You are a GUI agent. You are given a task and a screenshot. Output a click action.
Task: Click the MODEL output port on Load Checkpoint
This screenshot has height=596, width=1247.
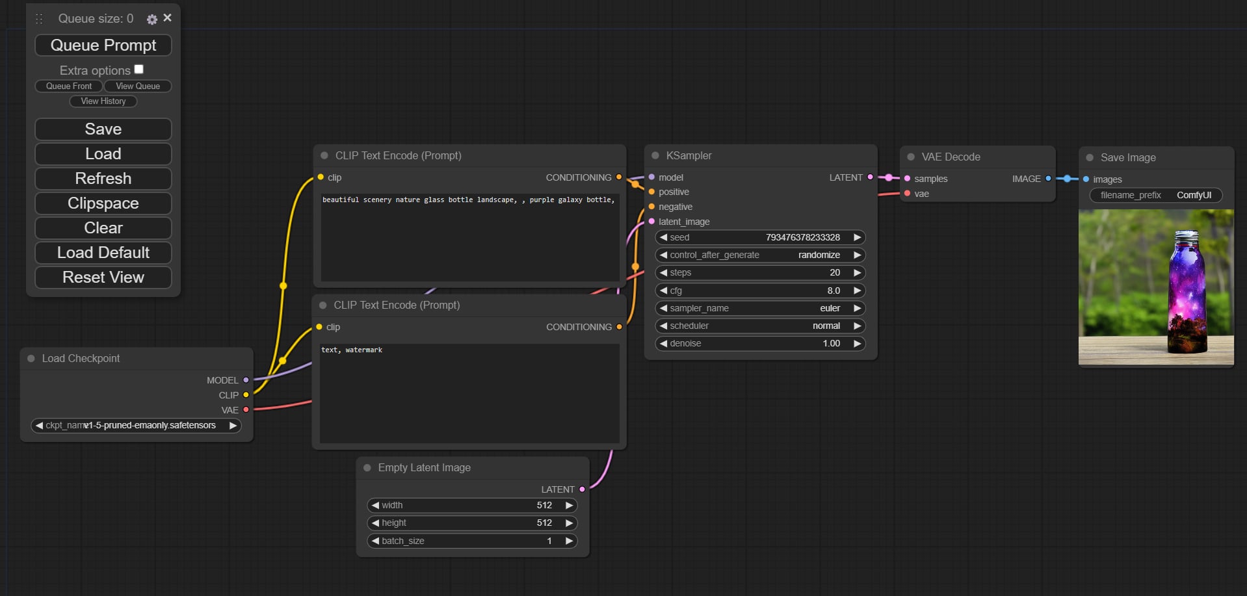pyautogui.click(x=246, y=380)
